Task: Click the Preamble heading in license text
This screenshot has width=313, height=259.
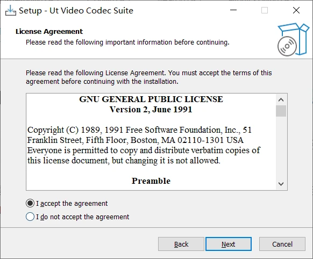Action: pyautogui.click(x=151, y=181)
